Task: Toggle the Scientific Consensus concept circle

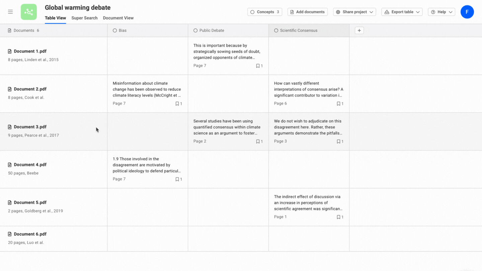Action: tap(276, 30)
